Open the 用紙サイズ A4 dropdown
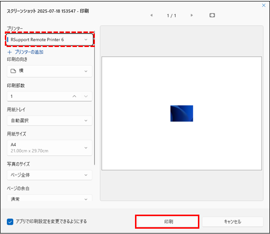This screenshot has width=270, height=234. point(49,148)
